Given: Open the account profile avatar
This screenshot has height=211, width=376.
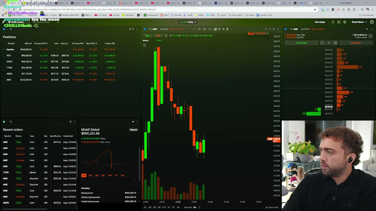Looking at the screenshot, I should (x=372, y=22).
